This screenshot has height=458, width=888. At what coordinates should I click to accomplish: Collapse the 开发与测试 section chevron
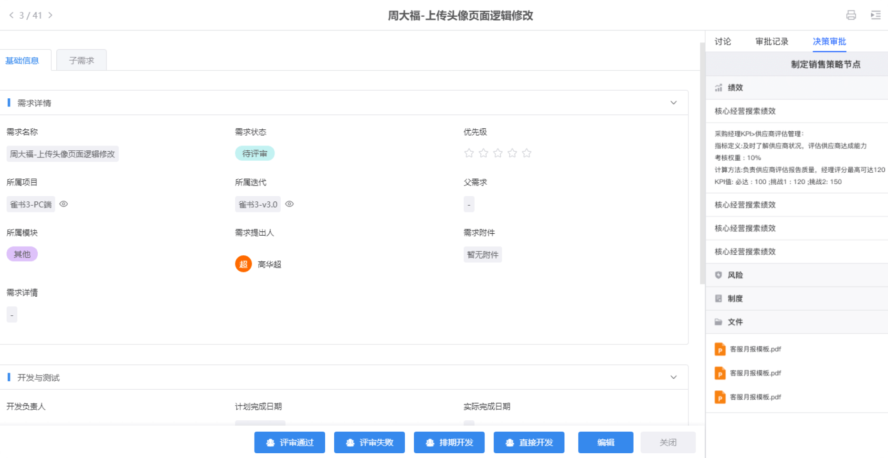tap(674, 377)
